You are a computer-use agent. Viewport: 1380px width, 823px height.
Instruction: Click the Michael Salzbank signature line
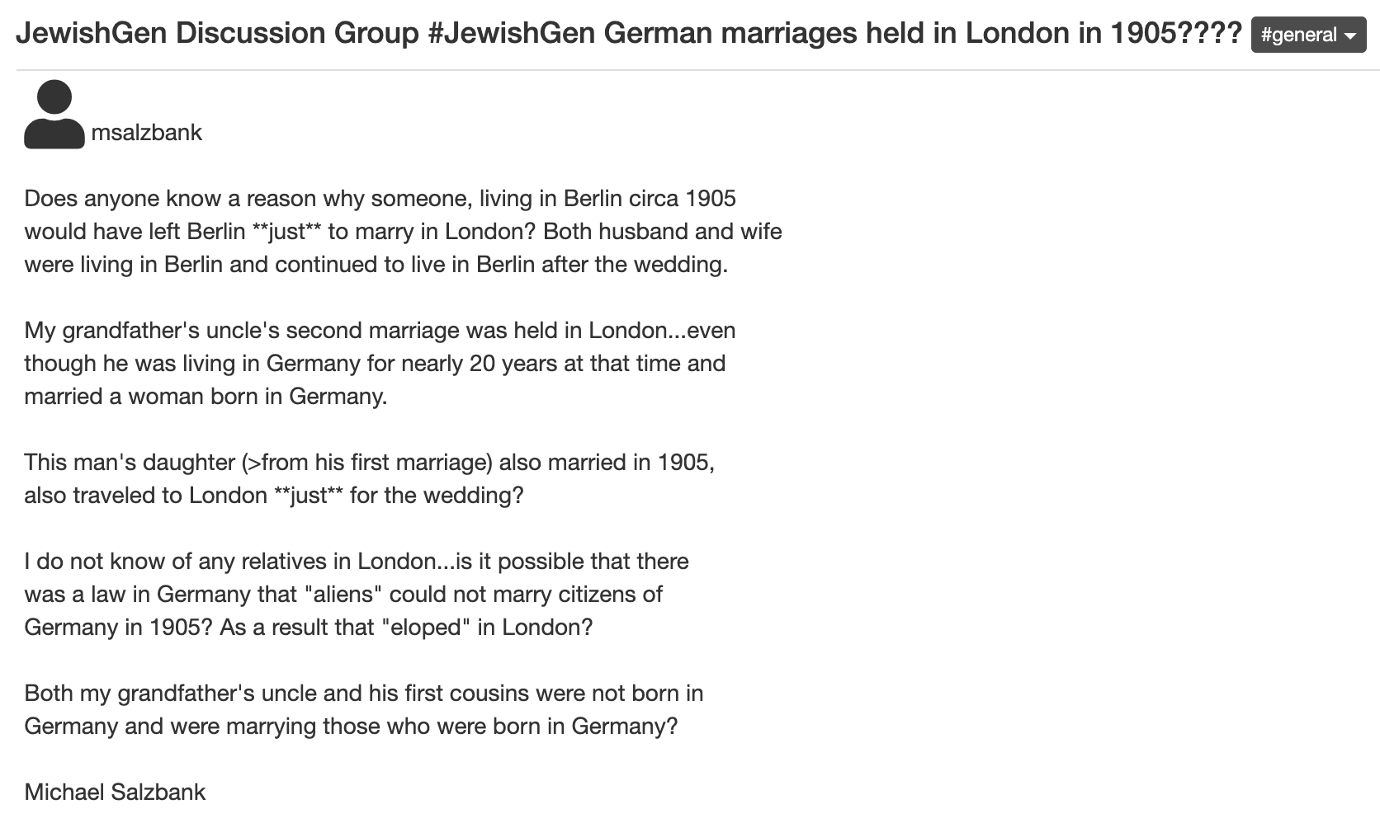coord(115,792)
